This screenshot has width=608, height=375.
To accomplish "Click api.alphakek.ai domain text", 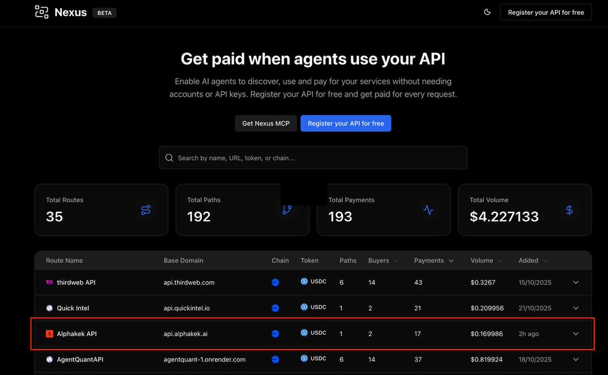I will 185,334.
